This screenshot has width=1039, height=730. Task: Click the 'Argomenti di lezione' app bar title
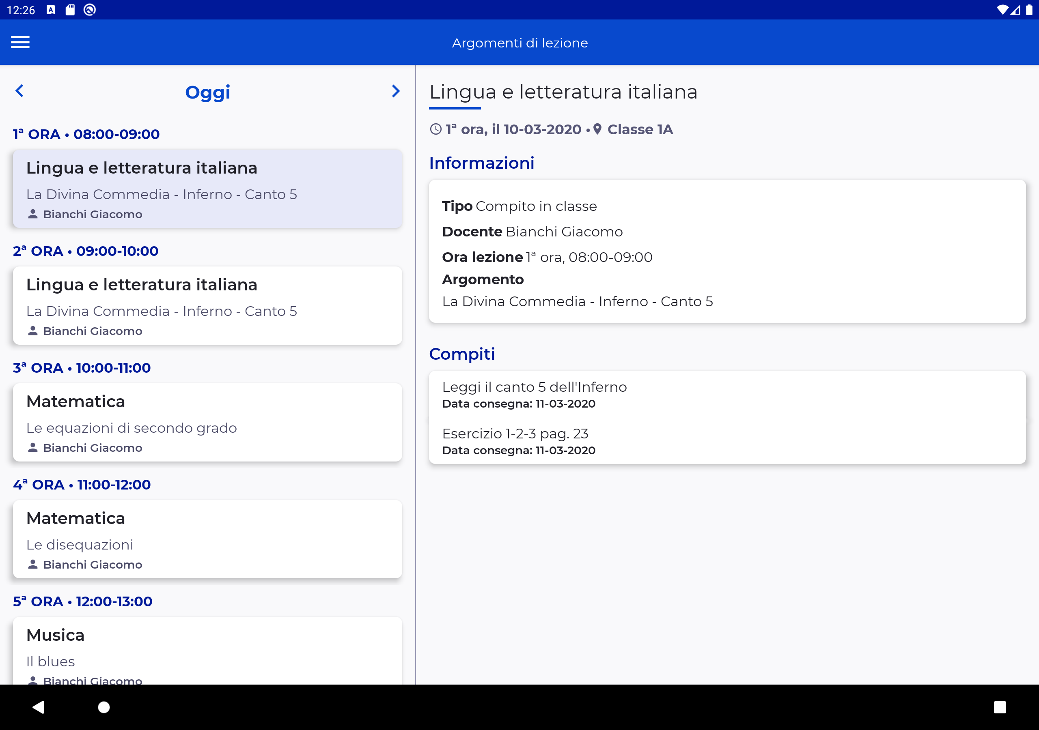point(520,43)
